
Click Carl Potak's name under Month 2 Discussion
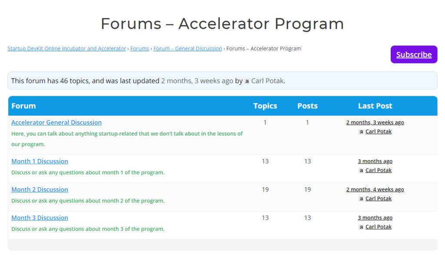[x=378, y=198]
